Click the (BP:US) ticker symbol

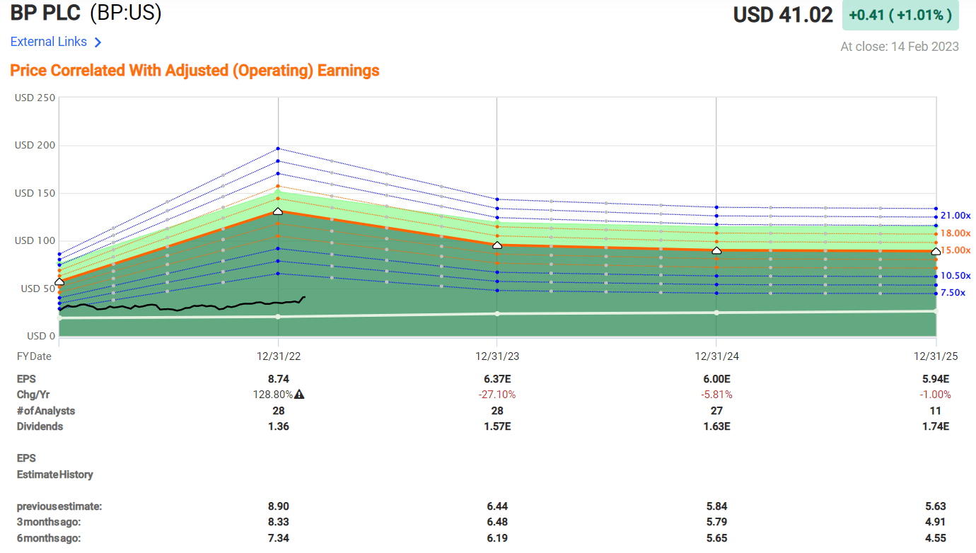point(126,13)
